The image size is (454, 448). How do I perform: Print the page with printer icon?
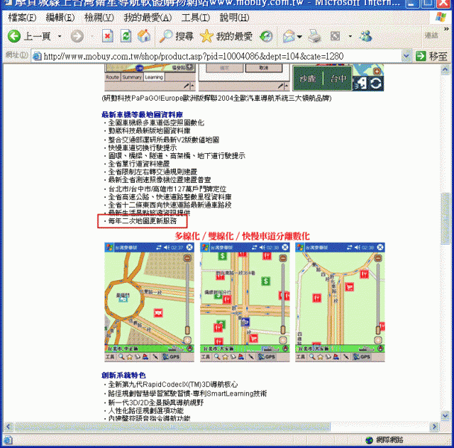click(x=314, y=36)
